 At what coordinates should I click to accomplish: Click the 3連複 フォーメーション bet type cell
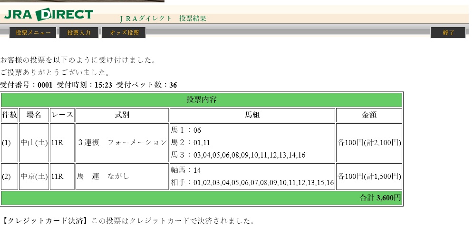(x=122, y=143)
